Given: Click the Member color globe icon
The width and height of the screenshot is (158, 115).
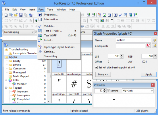Looking at the screenshot, I should point(14,84).
